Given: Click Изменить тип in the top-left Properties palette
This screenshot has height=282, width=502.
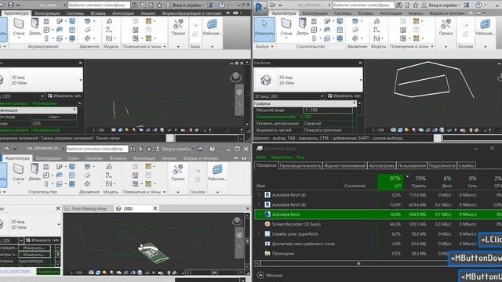Looking at the screenshot, I should tap(64, 96).
